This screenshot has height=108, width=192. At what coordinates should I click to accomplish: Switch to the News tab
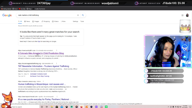point(27,21)
